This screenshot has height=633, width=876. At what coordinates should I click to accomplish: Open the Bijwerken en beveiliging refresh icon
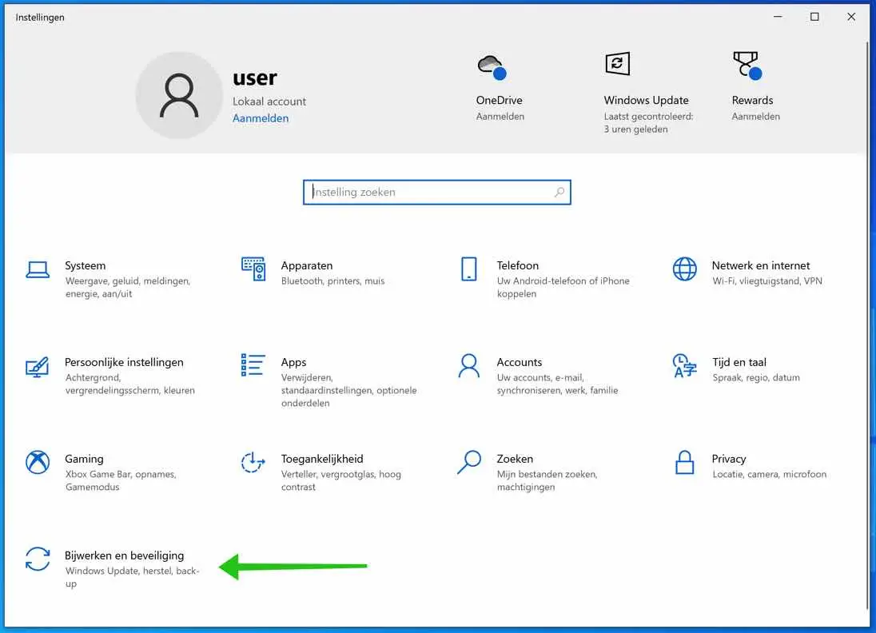coord(38,559)
